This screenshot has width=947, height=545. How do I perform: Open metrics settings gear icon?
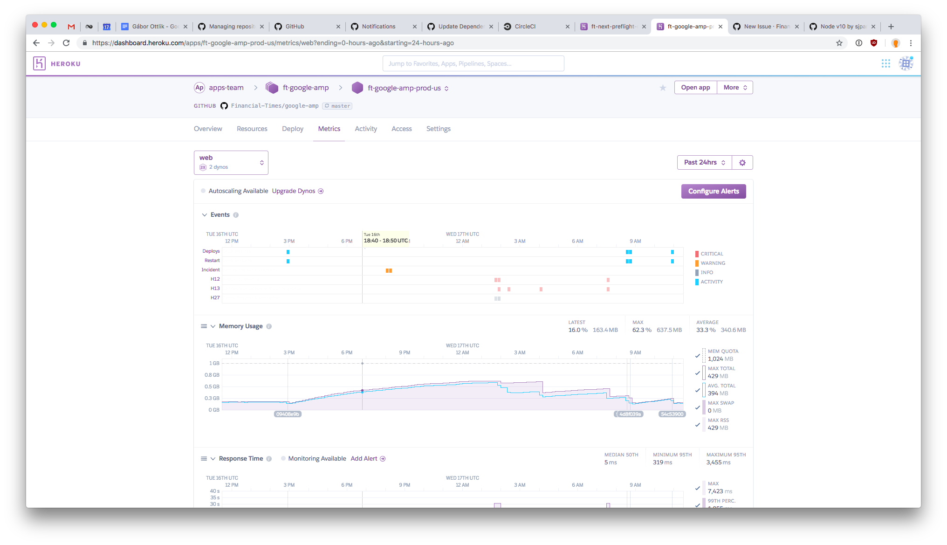(x=742, y=162)
